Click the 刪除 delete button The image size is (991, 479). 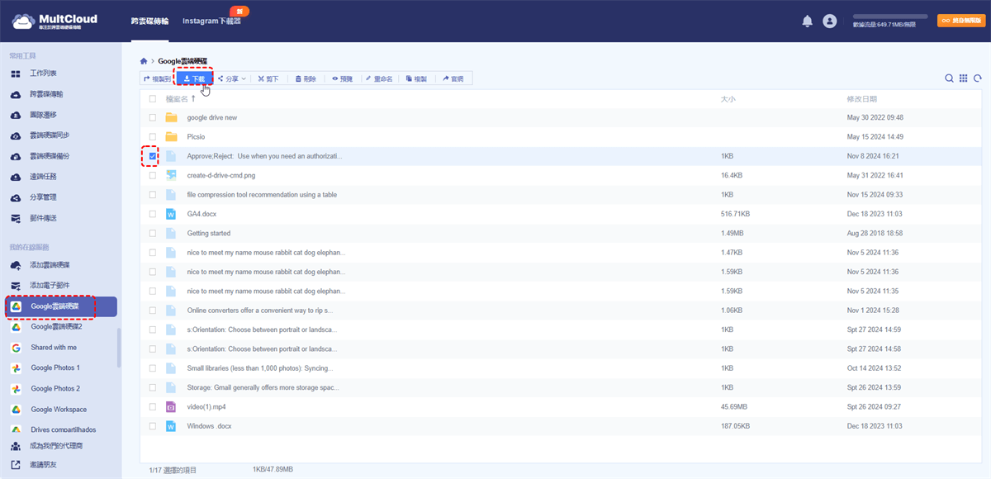click(x=306, y=78)
